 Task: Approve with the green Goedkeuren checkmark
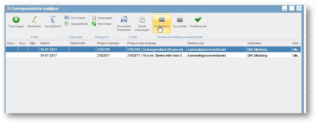pyautogui.click(x=198, y=20)
